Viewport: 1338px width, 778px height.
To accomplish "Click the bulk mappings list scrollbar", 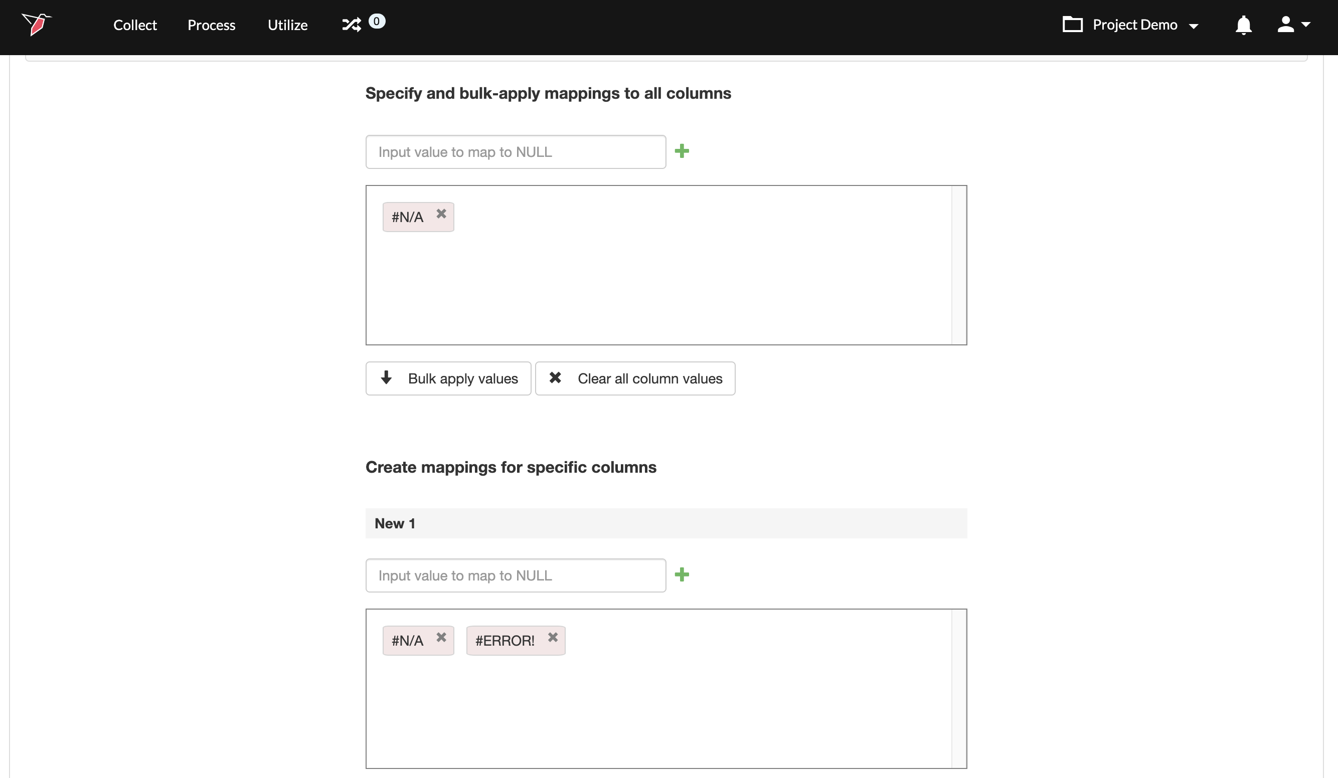I will click(958, 265).
